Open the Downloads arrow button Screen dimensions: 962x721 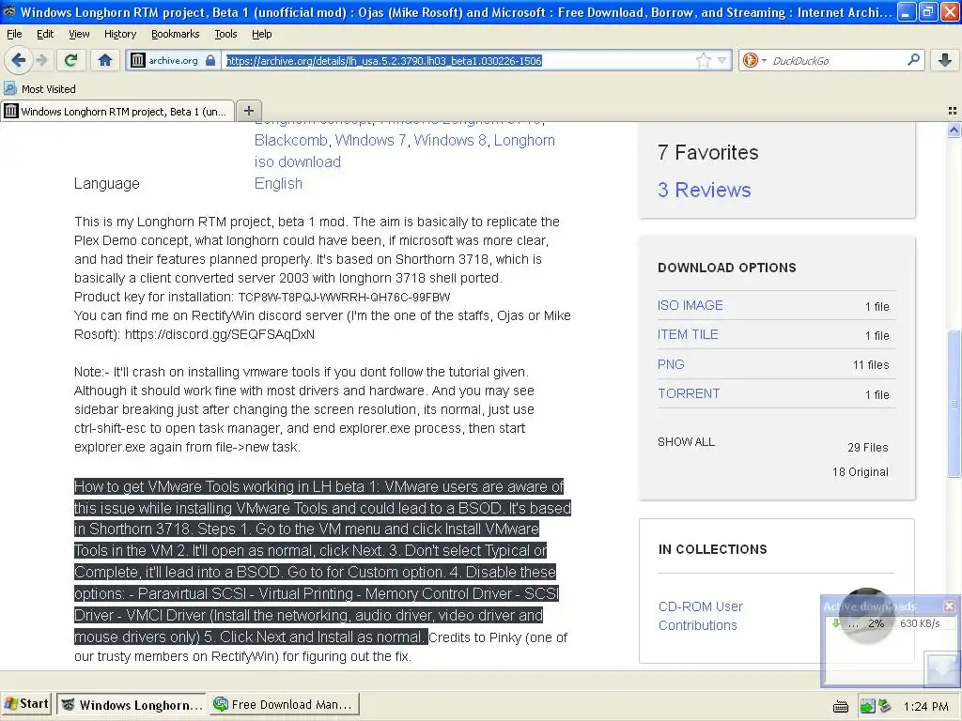pyautogui.click(x=945, y=60)
